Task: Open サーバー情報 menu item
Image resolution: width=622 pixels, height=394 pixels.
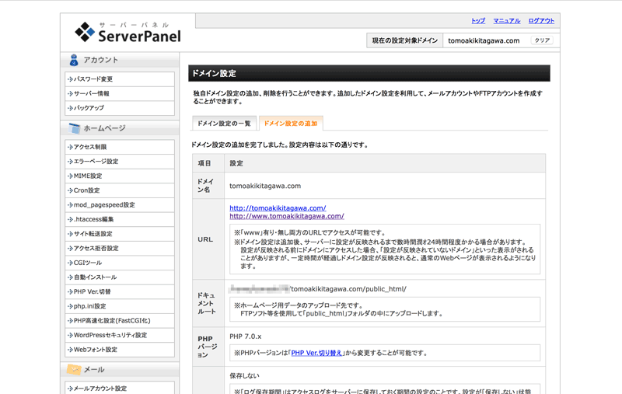Action: point(120,93)
